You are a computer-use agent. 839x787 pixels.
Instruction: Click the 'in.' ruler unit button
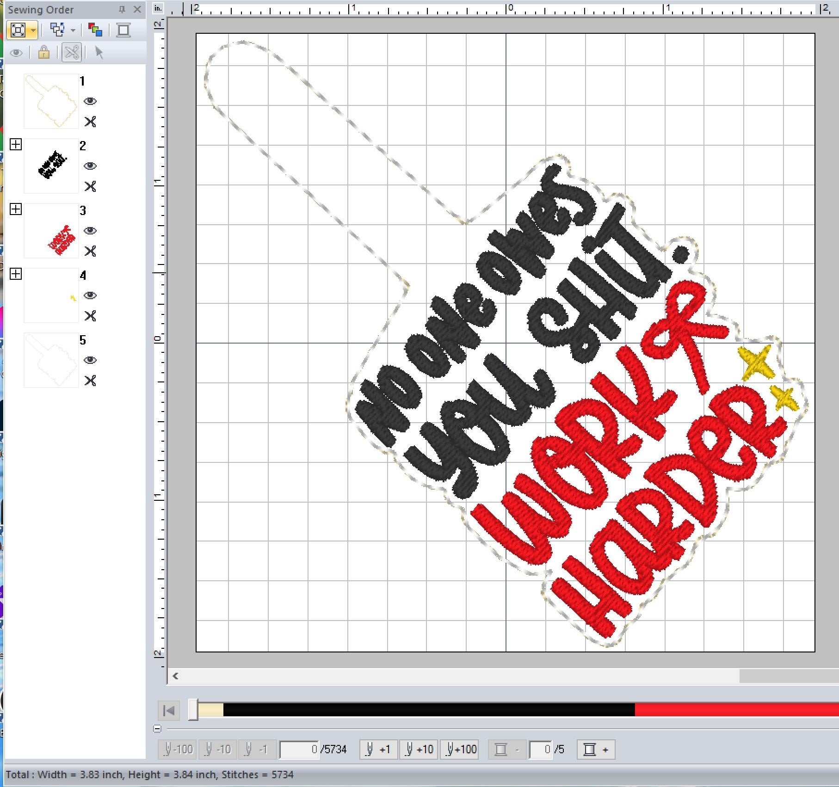coord(159,8)
